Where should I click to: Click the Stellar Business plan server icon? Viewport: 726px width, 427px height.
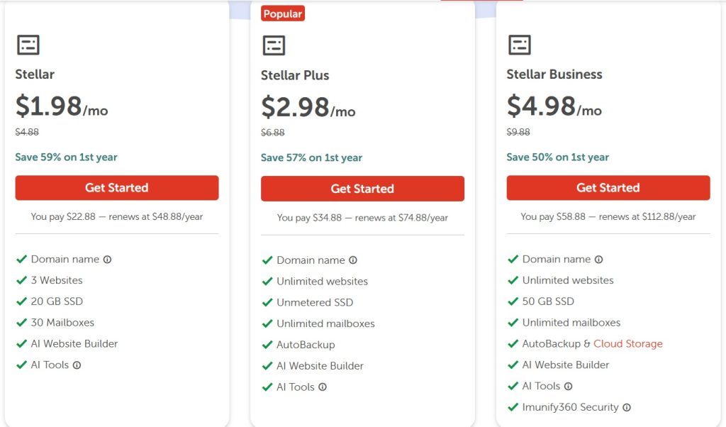point(520,45)
